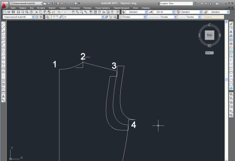This screenshot has width=235, height=161.
Task: Click the ViewCube north C compass label
Action: [209, 25]
